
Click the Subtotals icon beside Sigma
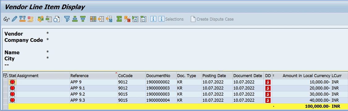pos(127,19)
